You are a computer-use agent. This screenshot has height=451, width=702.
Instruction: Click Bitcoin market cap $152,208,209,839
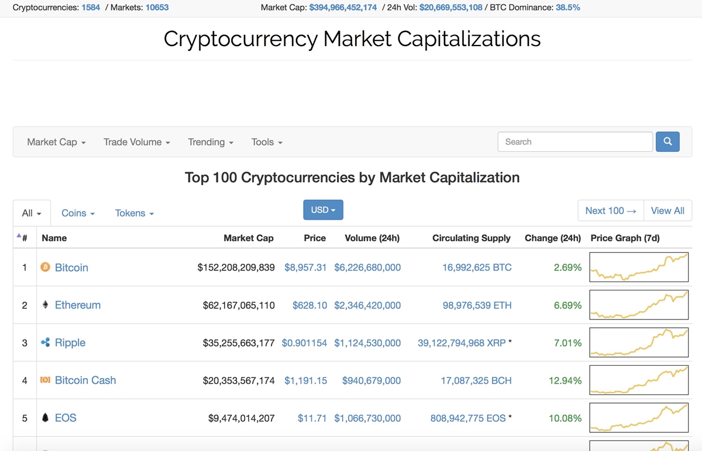tap(236, 268)
